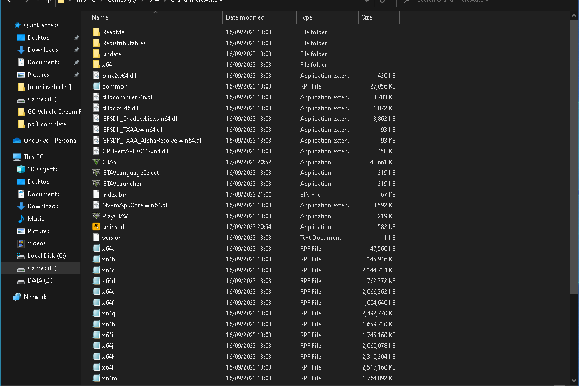Select the x64i file name
Viewport: 579px width, 386px height.
pos(108,335)
